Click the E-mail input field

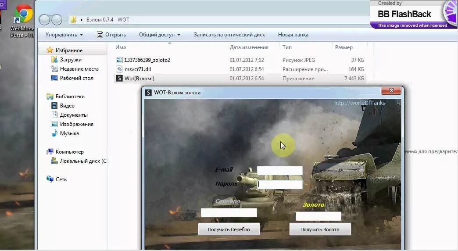[280, 170]
